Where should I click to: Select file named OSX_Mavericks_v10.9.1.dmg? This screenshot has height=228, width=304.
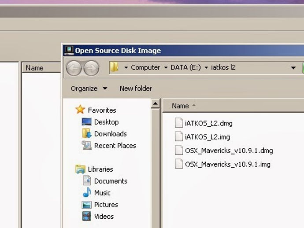pos(229,151)
